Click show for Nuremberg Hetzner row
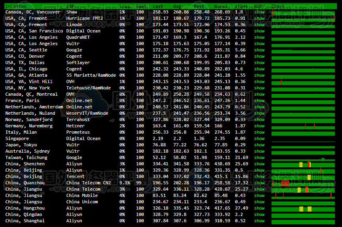The image size is (342, 227). [259, 126]
